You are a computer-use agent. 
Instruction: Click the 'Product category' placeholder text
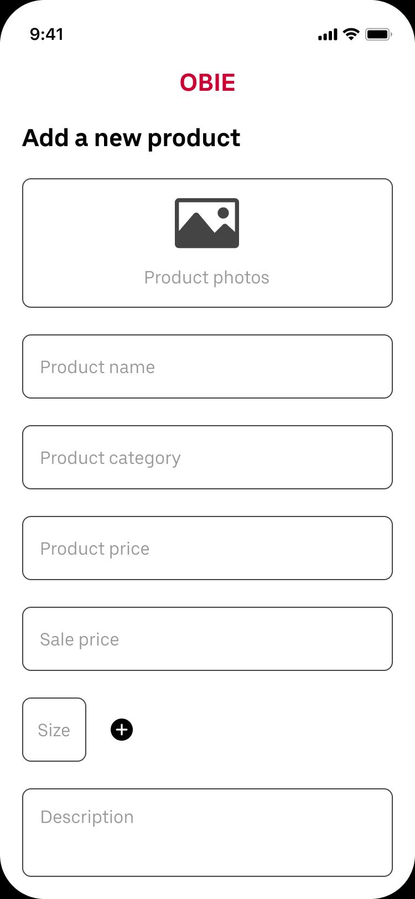point(111,458)
